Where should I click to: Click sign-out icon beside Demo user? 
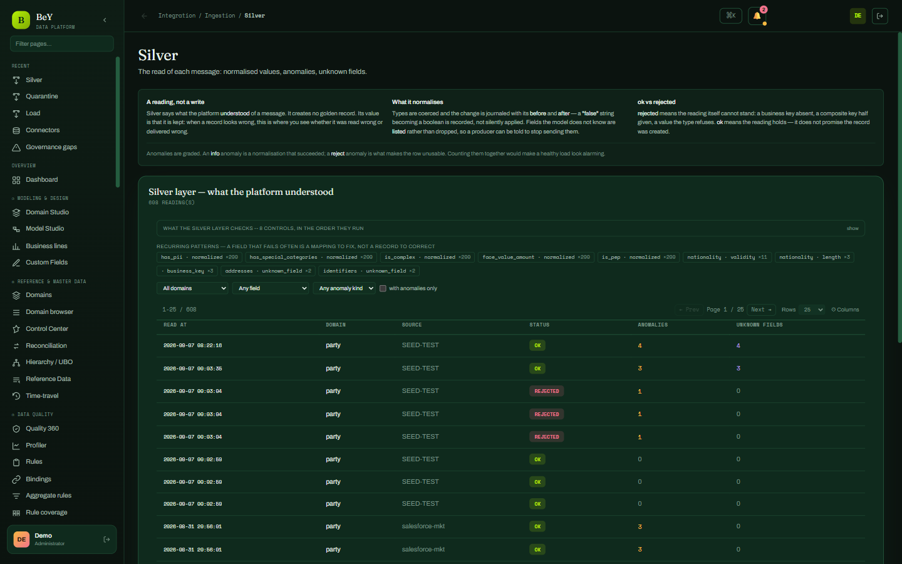(x=106, y=540)
